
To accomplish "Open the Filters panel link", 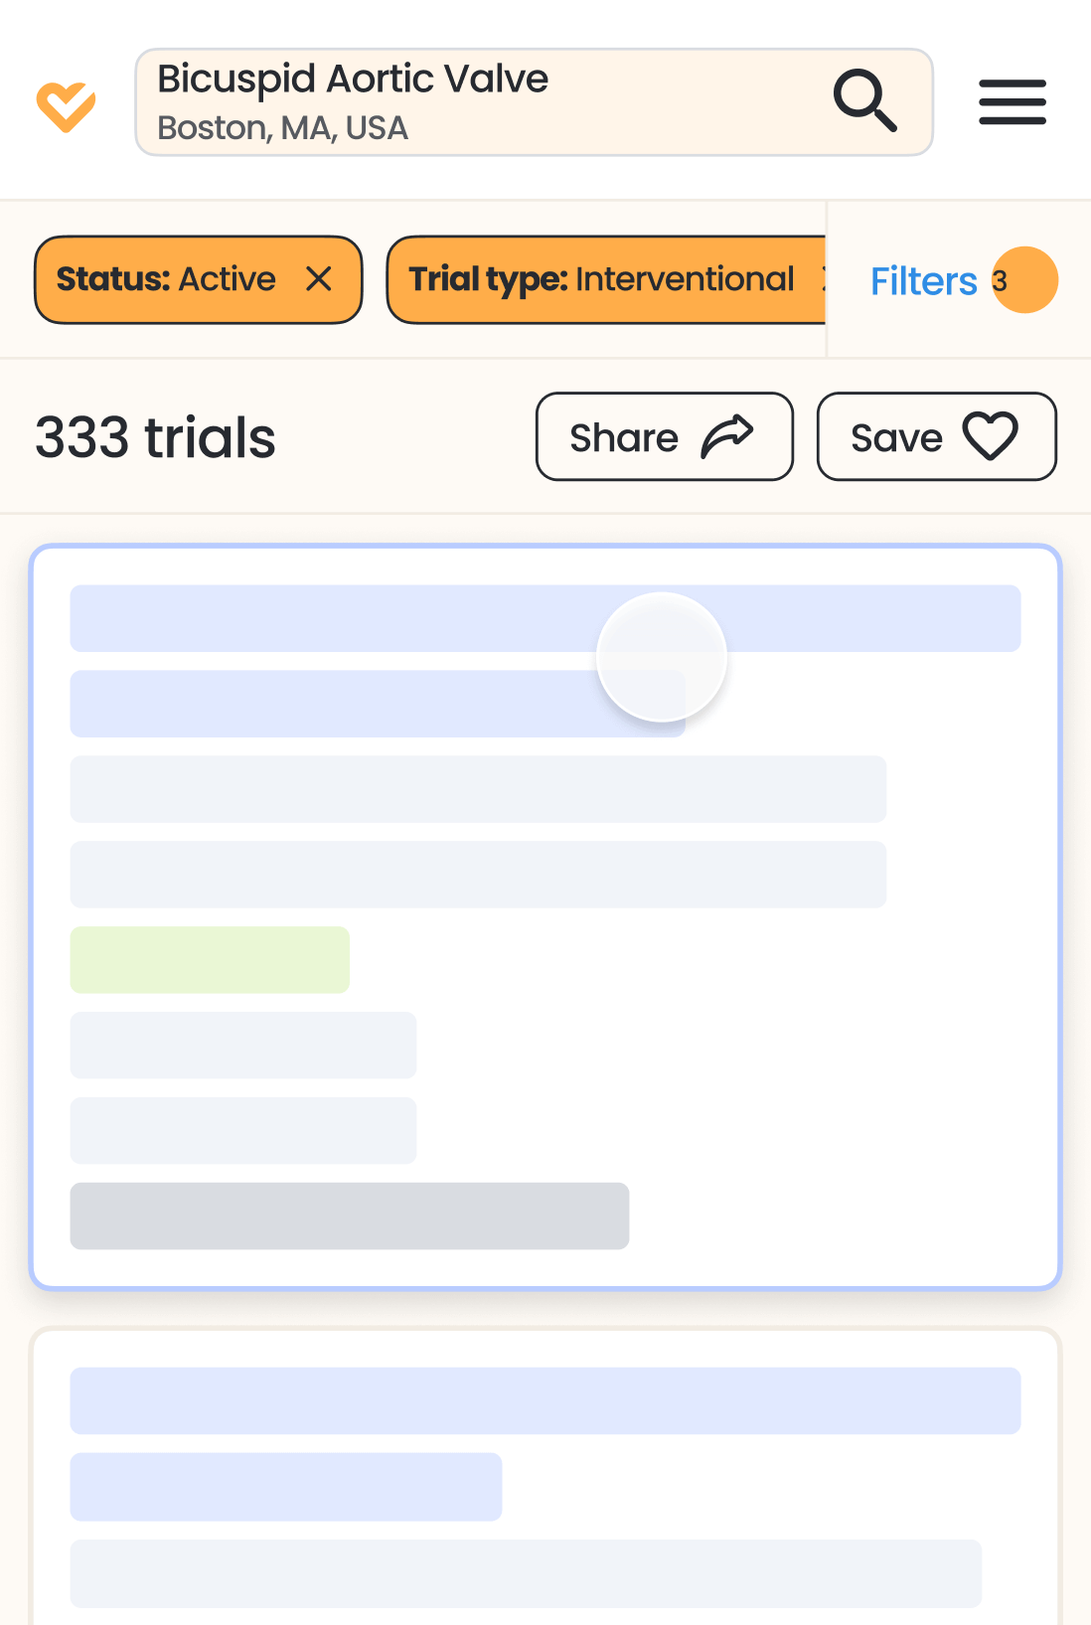I will pyautogui.click(x=923, y=281).
